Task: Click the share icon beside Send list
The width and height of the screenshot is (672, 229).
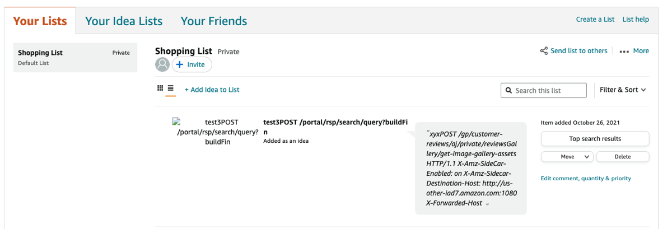Action: [544, 51]
